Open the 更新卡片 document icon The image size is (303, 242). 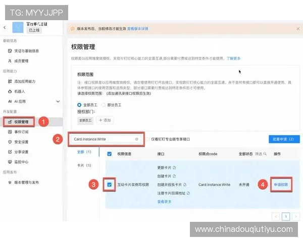pyautogui.click(x=175, y=168)
